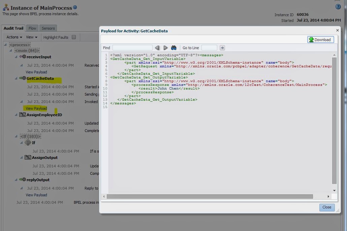This screenshot has width=347, height=231.
Task: Expand Reply to timestamp row under replyOutput
Action: [21, 188]
